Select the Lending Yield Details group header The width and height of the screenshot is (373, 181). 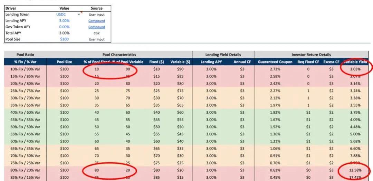[x=223, y=55]
